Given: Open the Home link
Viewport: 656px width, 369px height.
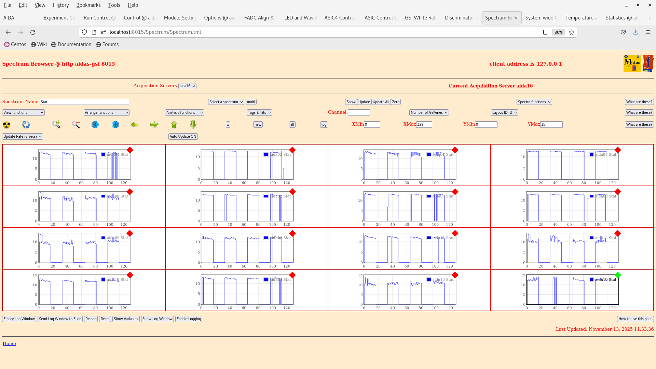Looking at the screenshot, I should [9, 343].
